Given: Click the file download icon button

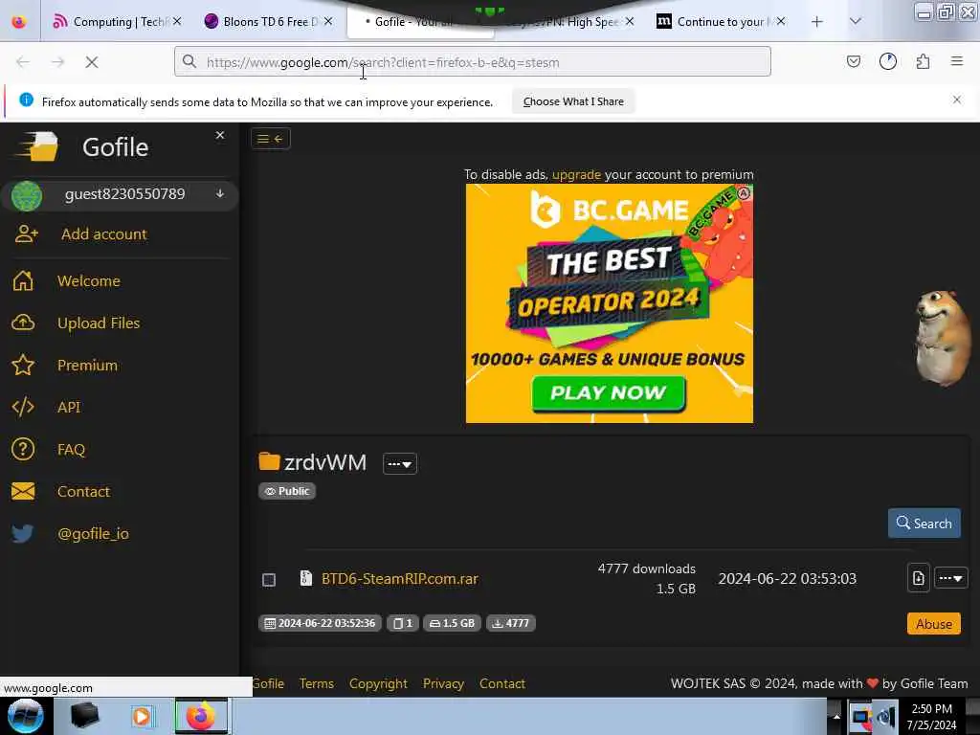Looking at the screenshot, I should tap(918, 578).
